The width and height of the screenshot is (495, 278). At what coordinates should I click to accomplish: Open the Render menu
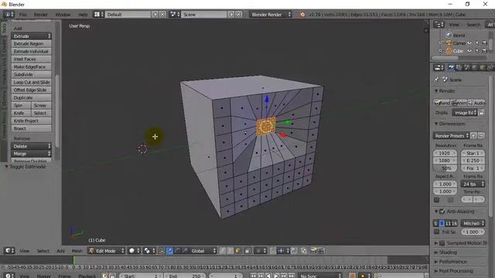coord(41,15)
